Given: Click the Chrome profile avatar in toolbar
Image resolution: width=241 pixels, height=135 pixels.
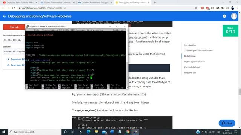Looking at the screenshot, I should coord(233,8).
